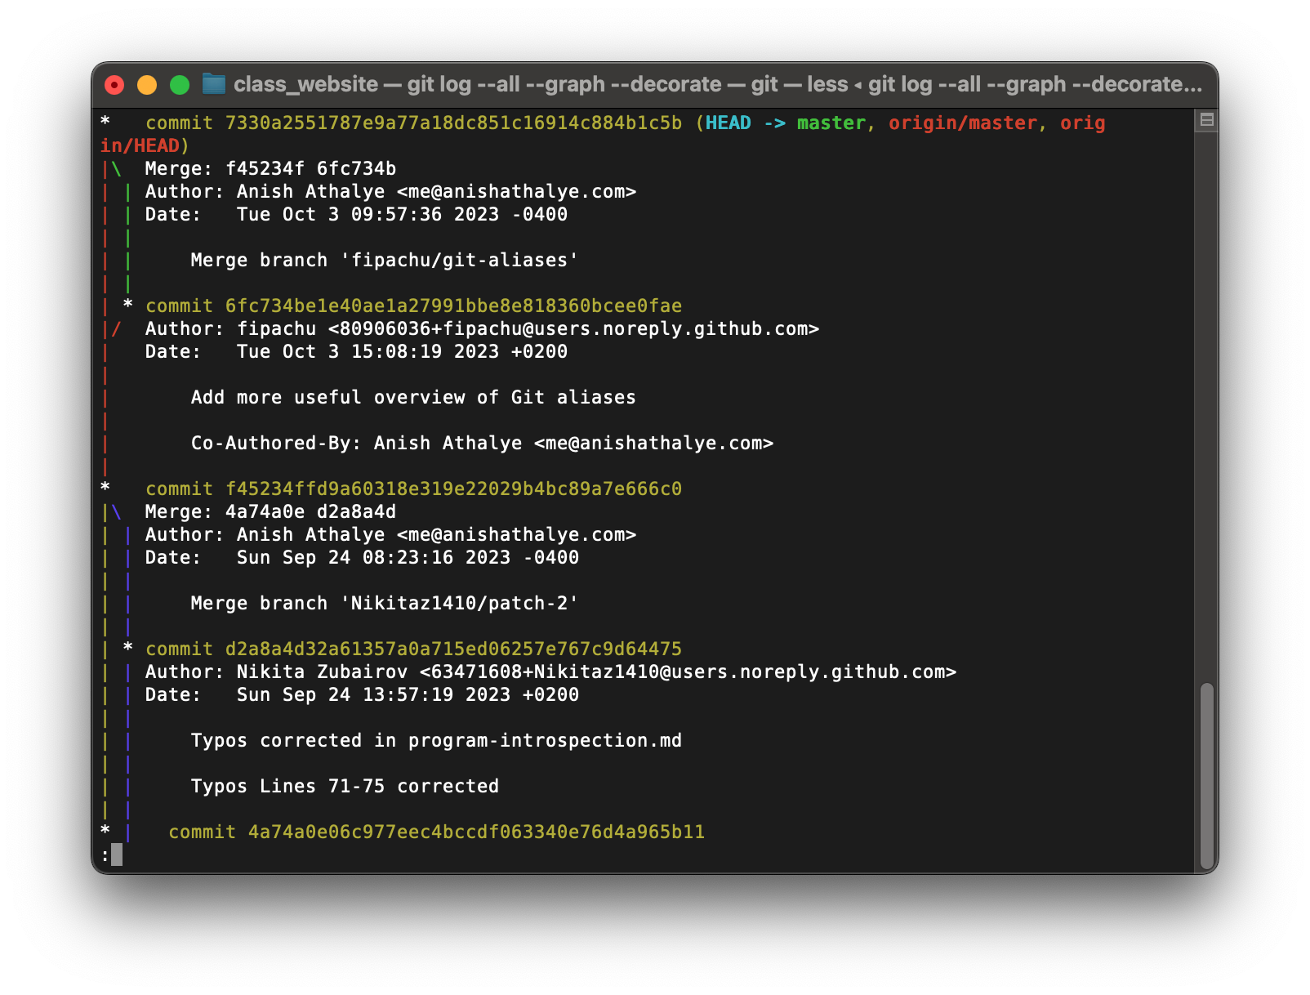1310x995 pixels.
Task: Click the blue class_website folder proxy icon
Action: pos(214,84)
